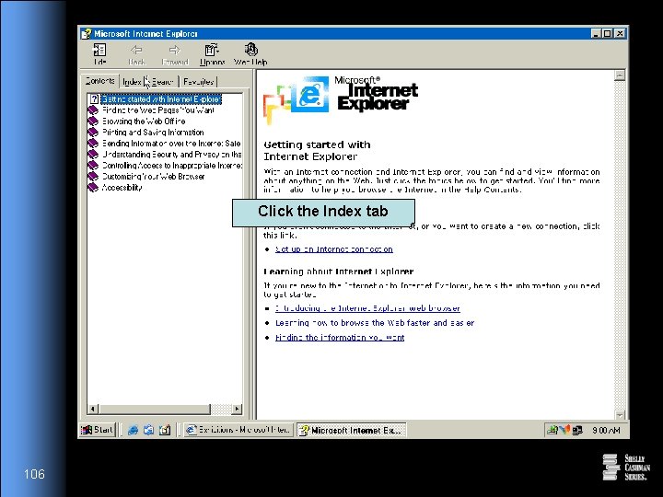Screen dimensions: 663x497
Task: Switch to the Contents tab
Action: pos(99,81)
